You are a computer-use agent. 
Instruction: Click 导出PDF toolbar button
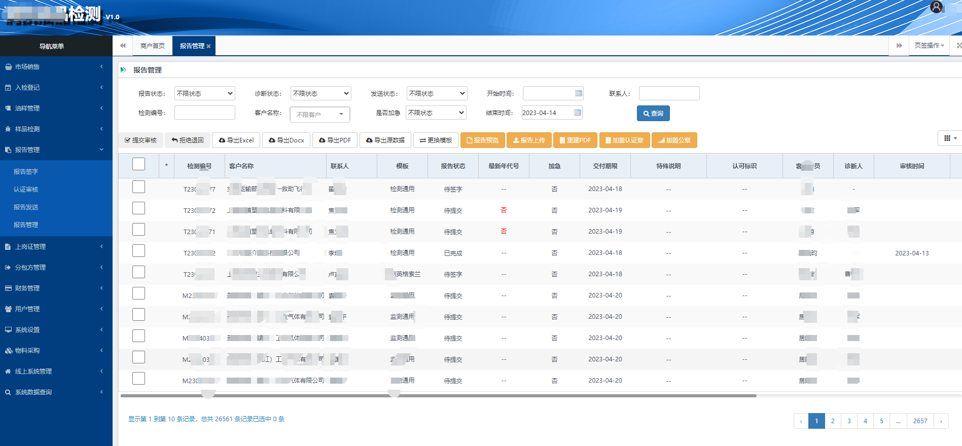pos(335,140)
